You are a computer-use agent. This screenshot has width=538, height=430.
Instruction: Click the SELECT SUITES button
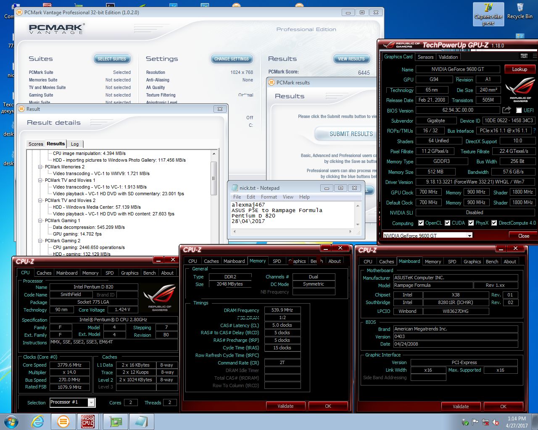(112, 59)
